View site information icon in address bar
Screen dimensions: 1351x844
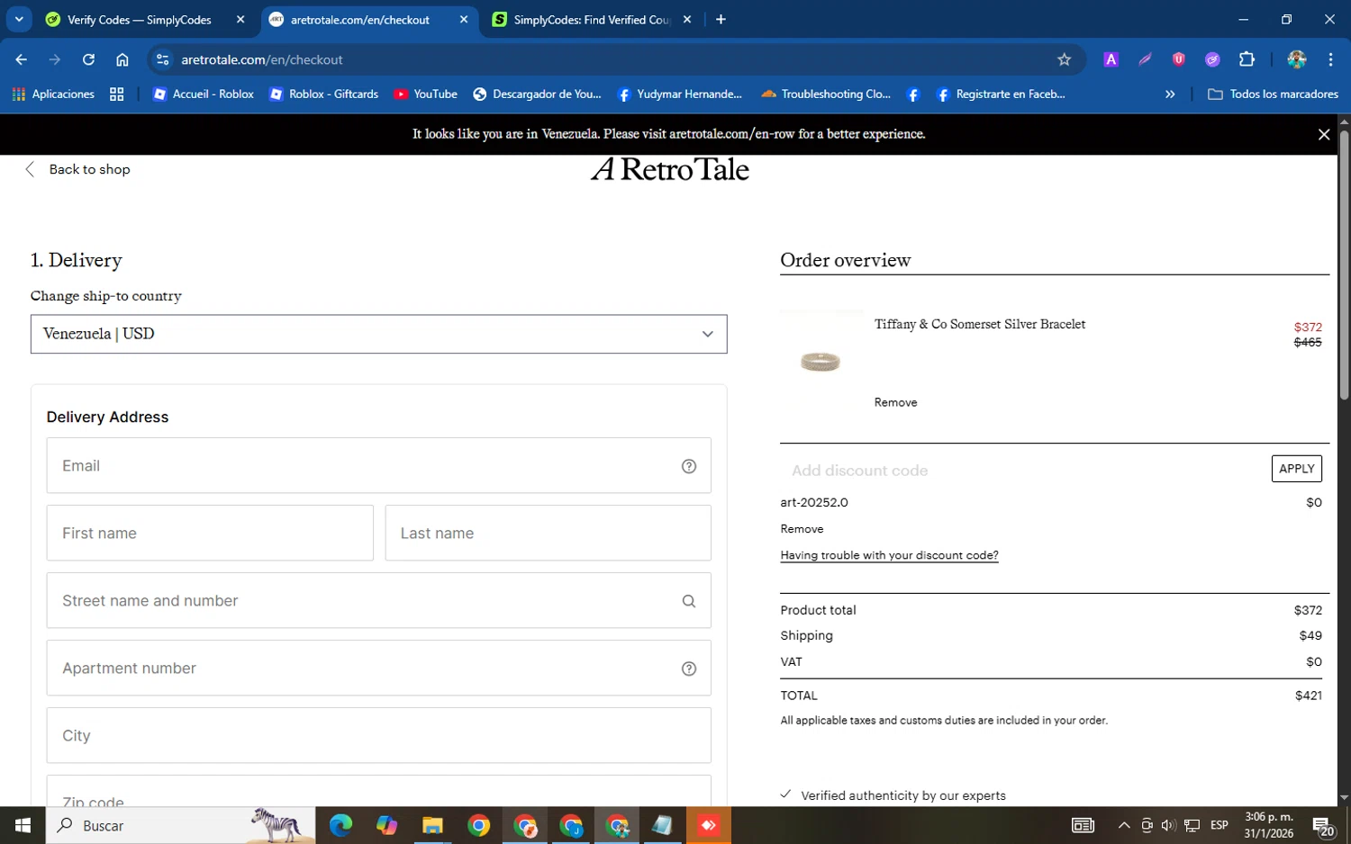pos(162,59)
